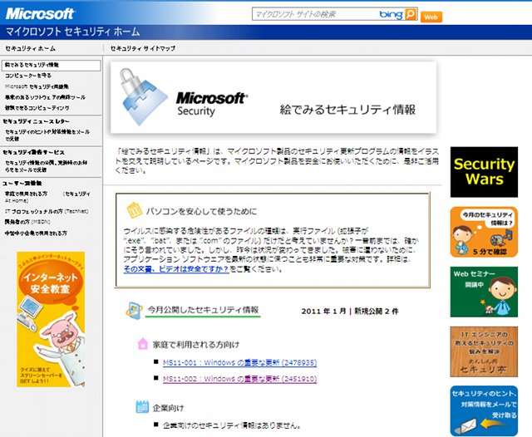532x437 pixels.
Task: Click the icon beside パソコンを安心して使うために
Action: coord(135,210)
